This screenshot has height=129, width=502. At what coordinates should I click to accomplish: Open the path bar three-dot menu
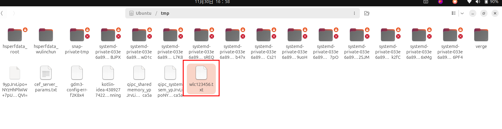click(354, 13)
